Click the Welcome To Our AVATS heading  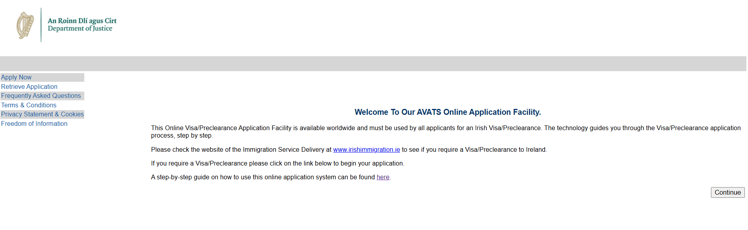(x=447, y=112)
